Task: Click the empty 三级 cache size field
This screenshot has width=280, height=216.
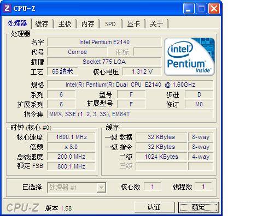Action: click(x=161, y=166)
